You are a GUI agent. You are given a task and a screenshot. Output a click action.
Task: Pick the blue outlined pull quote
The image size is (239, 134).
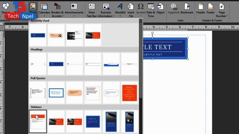(x=56, y=93)
